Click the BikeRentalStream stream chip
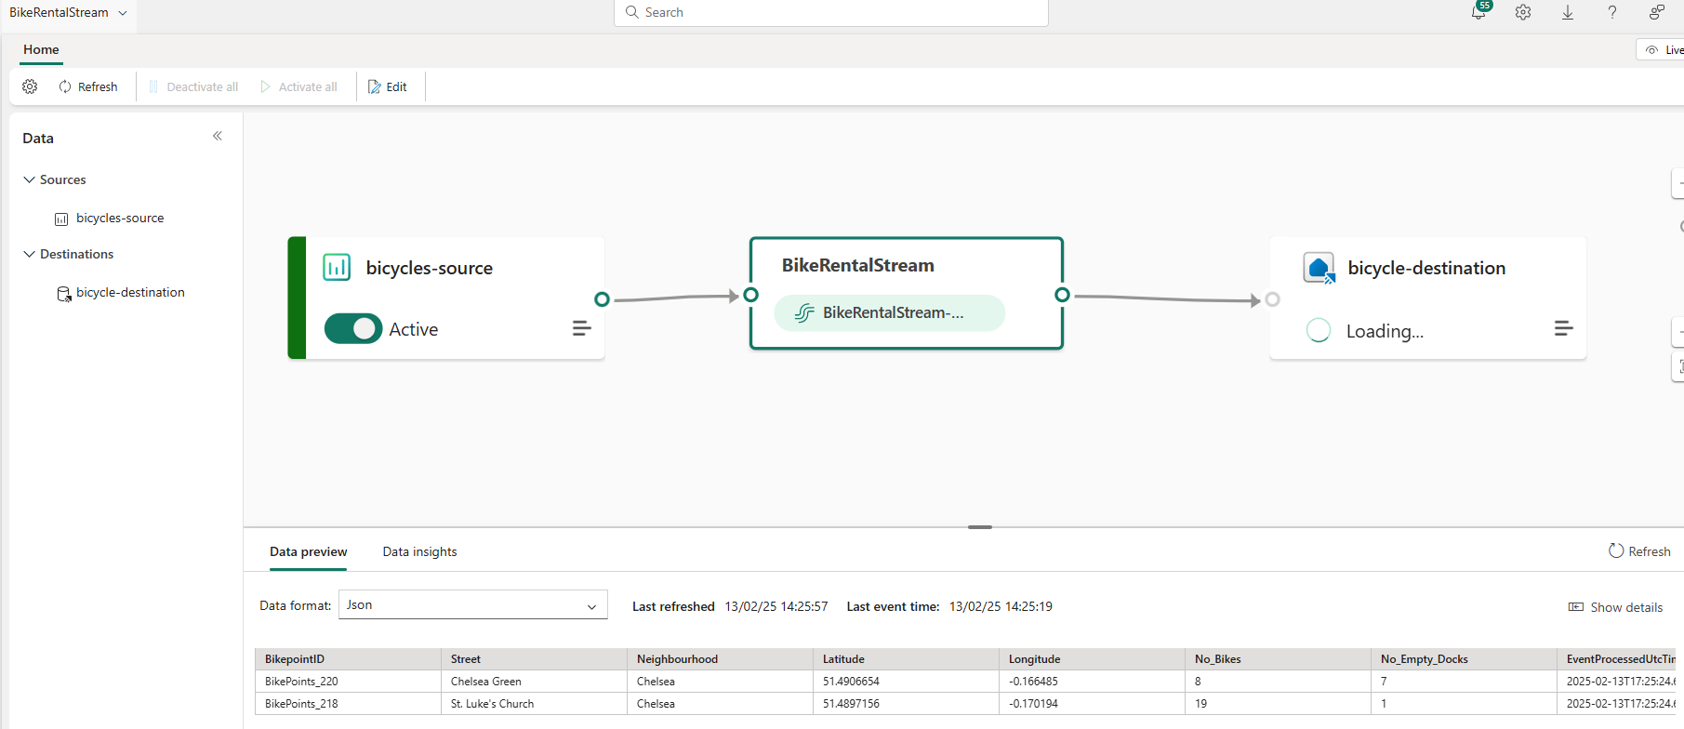 tap(890, 312)
